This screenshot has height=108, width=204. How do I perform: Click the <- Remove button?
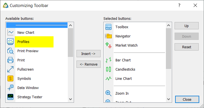coord(89,64)
